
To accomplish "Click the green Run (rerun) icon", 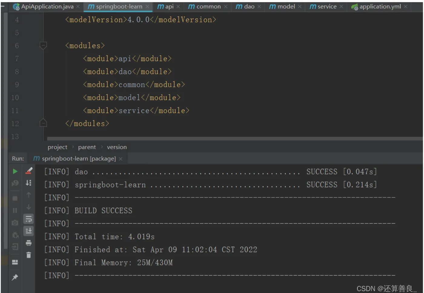I will [15, 171].
